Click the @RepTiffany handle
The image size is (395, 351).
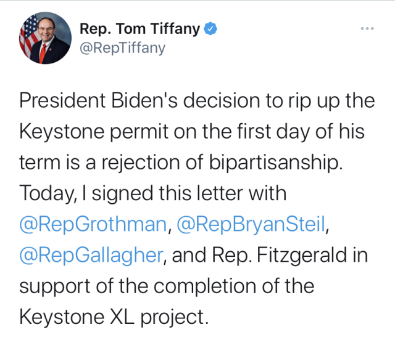(122, 47)
